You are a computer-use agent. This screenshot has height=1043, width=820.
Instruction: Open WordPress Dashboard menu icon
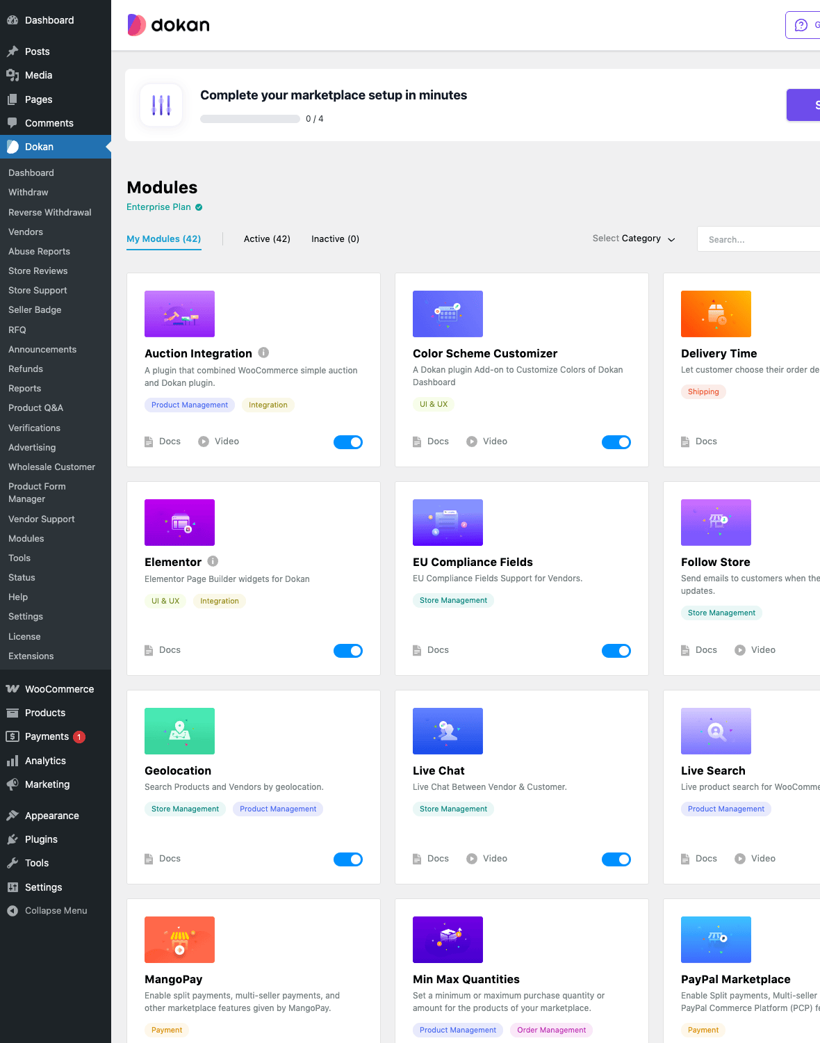13,20
